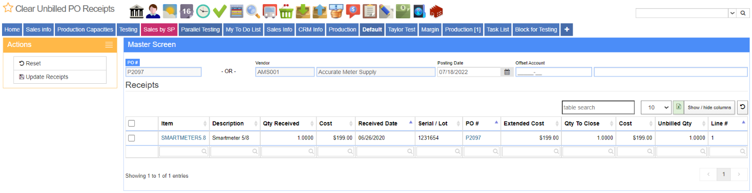The width and height of the screenshot is (752, 193).
Task: Click the previous page arrow
Action: click(708, 174)
